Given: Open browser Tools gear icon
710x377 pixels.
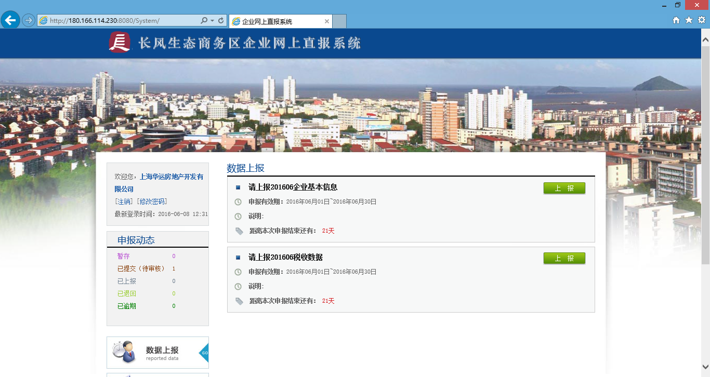Looking at the screenshot, I should (701, 20).
